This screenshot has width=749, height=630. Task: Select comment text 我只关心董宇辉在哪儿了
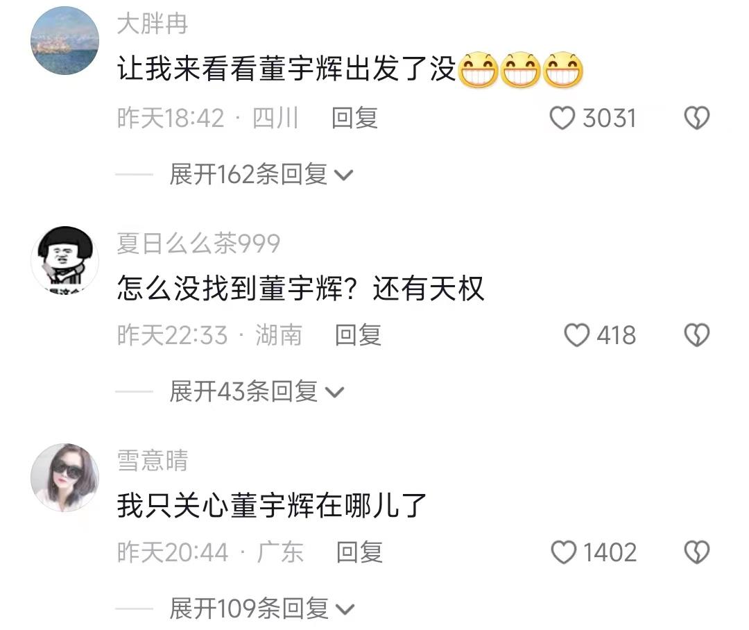(272, 505)
